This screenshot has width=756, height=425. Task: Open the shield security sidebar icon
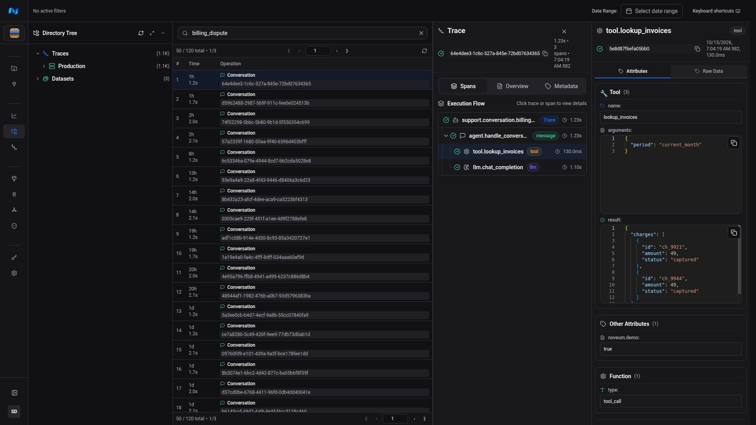pos(14,226)
